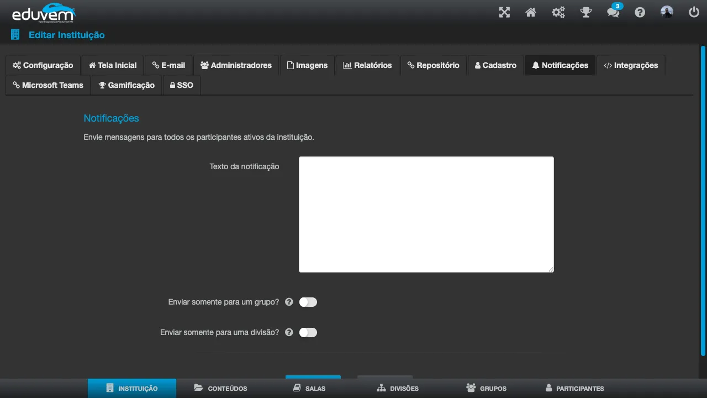Click the Editar Instituição page title

click(66, 35)
